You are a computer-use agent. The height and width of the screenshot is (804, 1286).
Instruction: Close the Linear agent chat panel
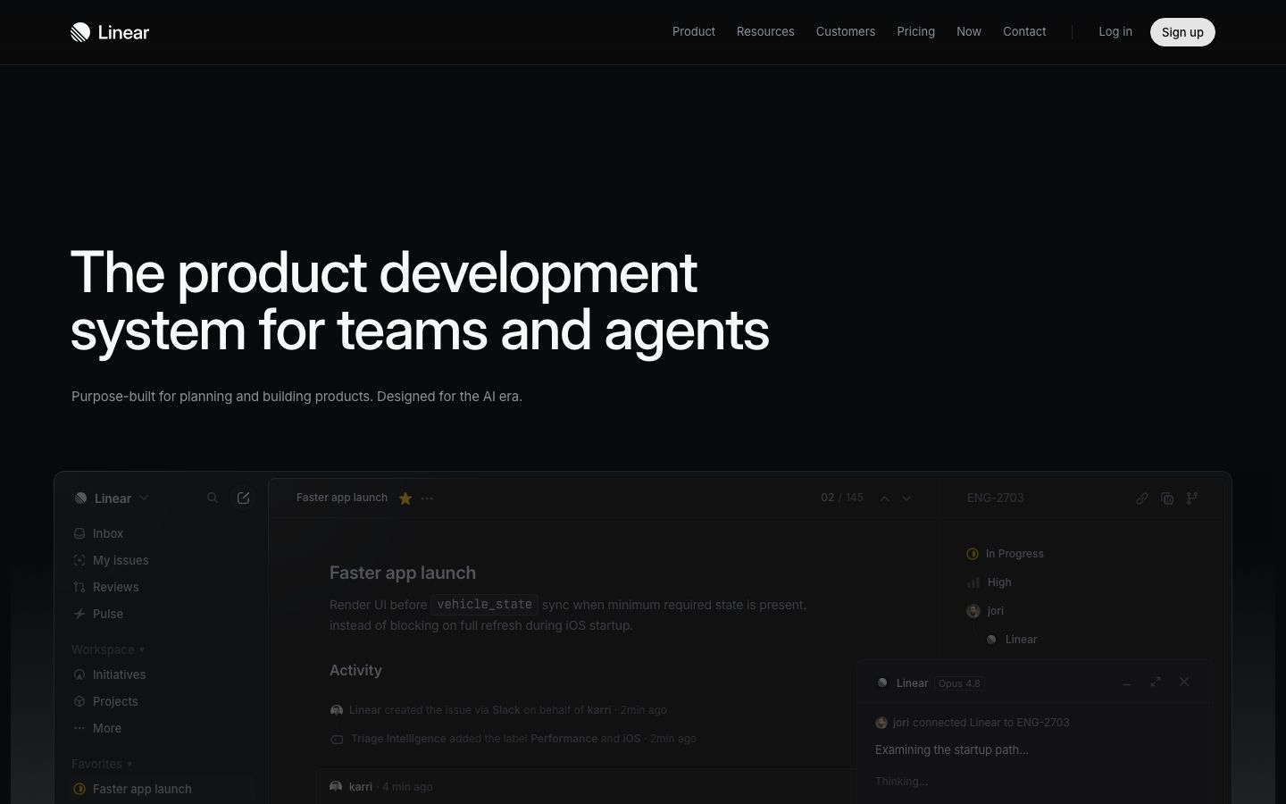pyautogui.click(x=1184, y=682)
